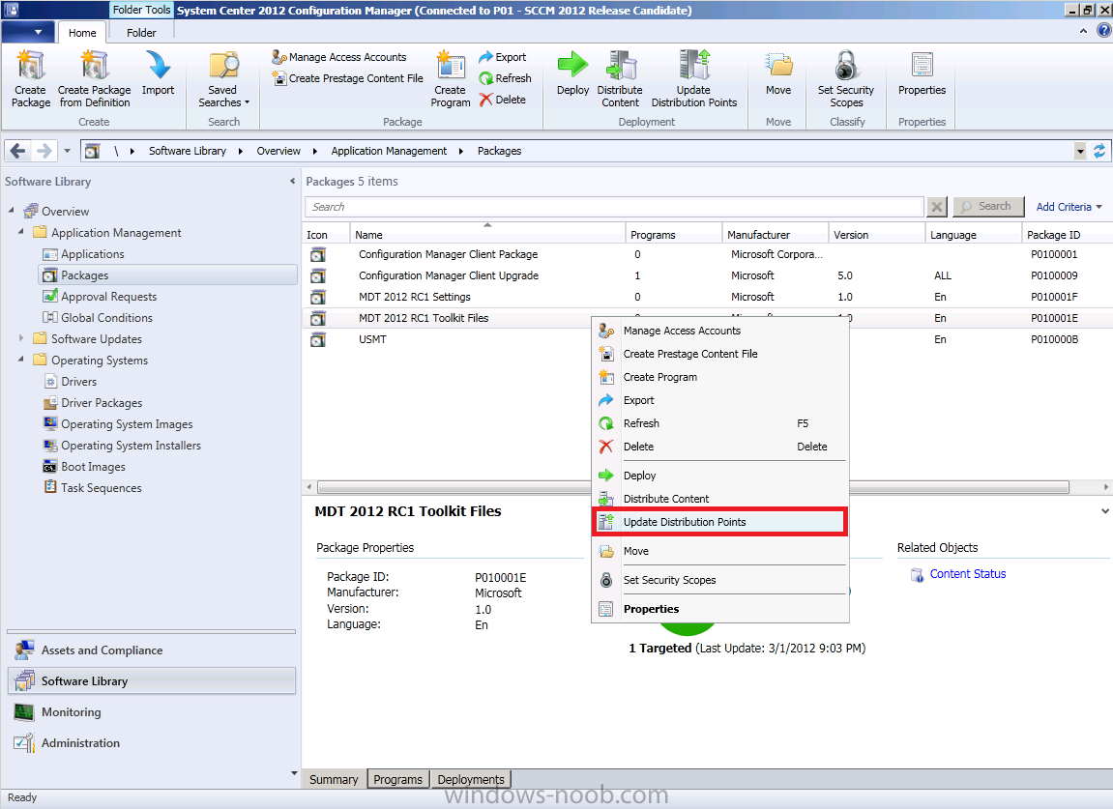Switch to the Folder ribbon tab

pyautogui.click(x=141, y=33)
